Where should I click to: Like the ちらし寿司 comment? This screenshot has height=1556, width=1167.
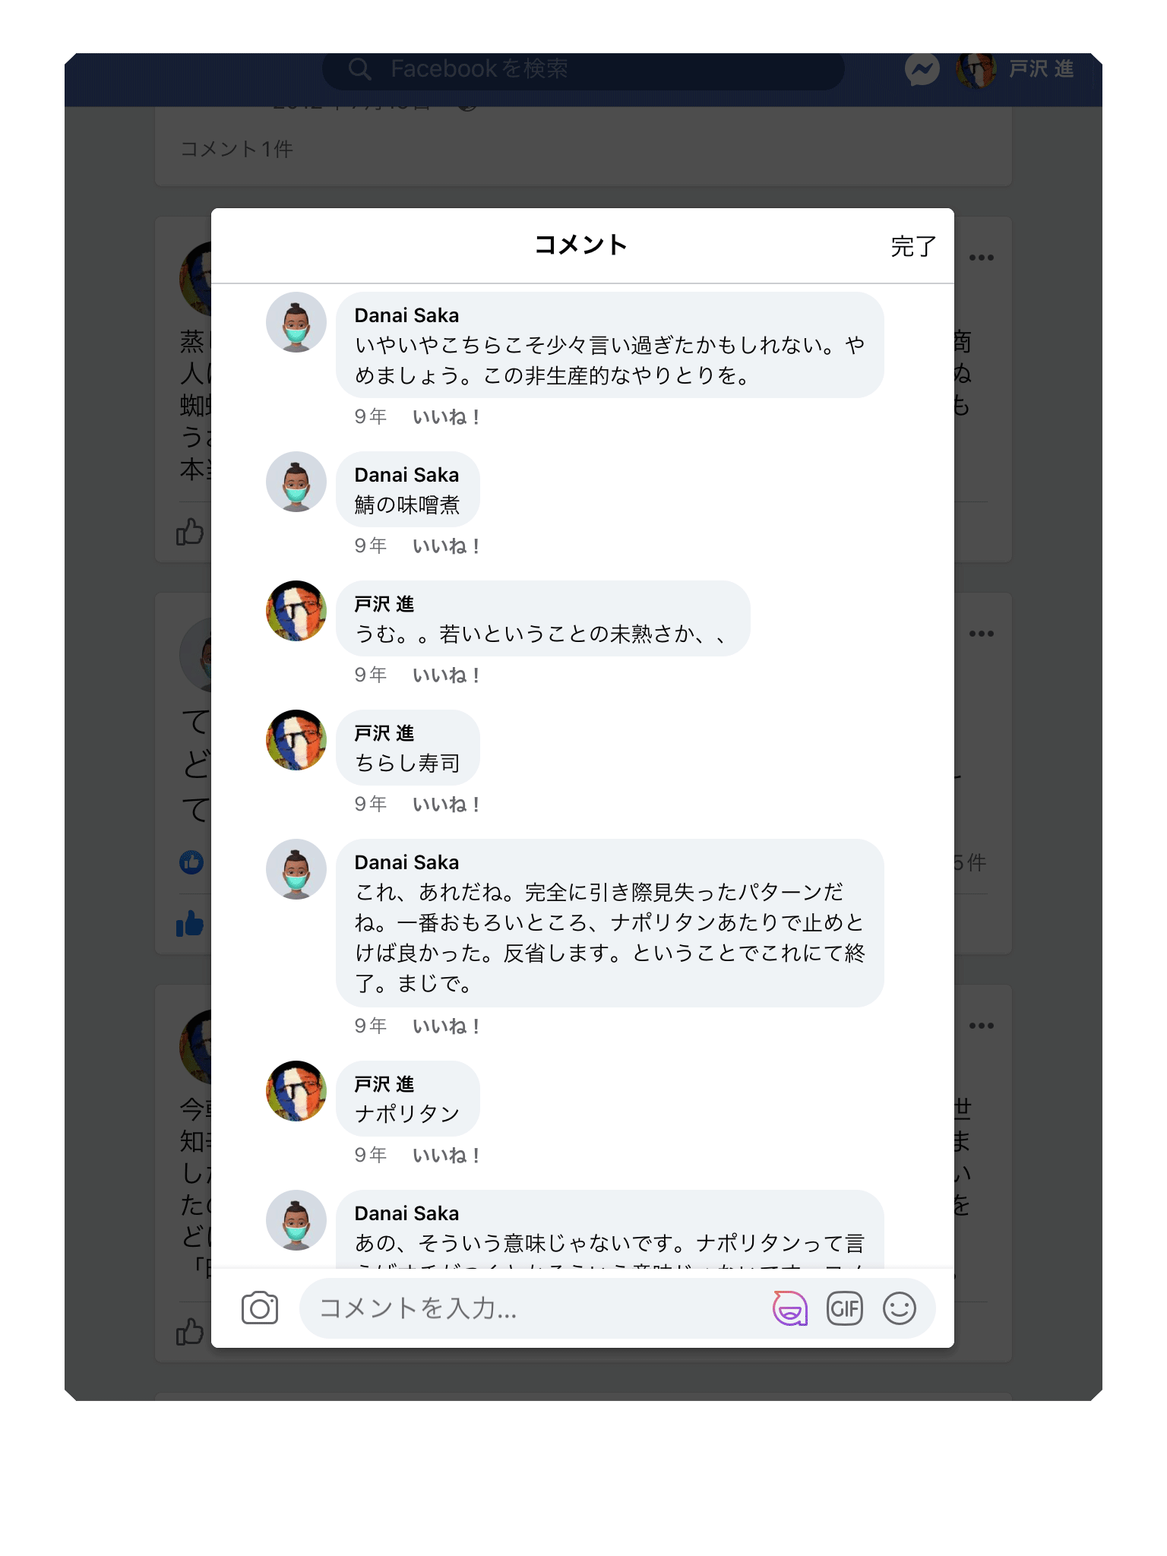click(446, 805)
